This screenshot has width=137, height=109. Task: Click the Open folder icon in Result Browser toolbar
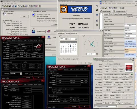[103, 8]
